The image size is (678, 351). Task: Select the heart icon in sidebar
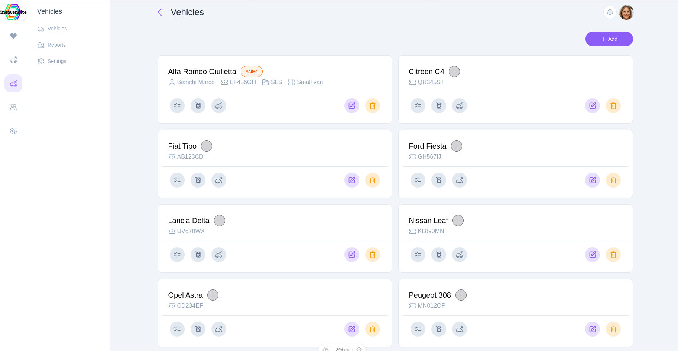tap(13, 36)
